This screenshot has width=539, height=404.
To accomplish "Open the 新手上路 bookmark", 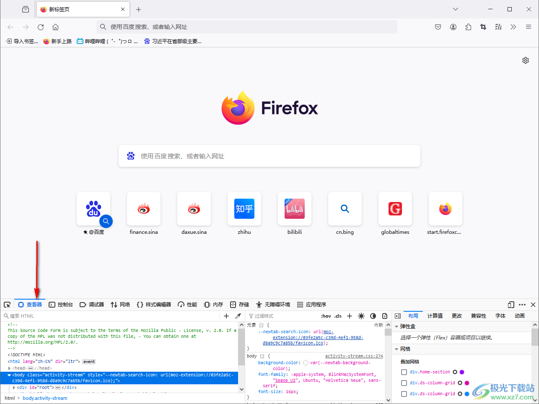I will pyautogui.click(x=57, y=41).
